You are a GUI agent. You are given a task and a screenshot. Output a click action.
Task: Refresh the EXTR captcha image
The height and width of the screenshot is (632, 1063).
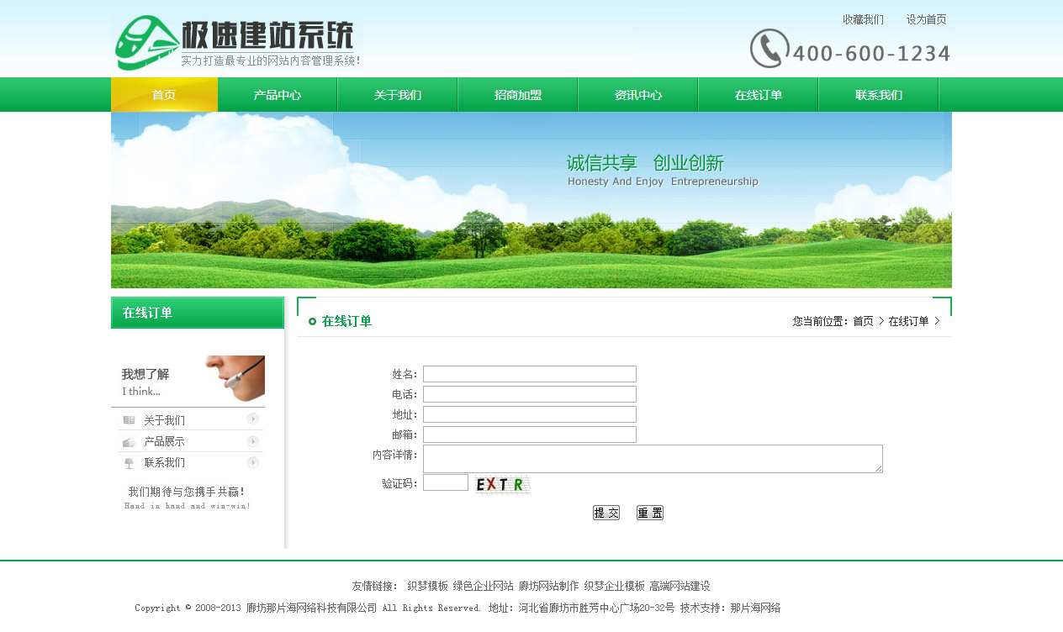click(501, 484)
